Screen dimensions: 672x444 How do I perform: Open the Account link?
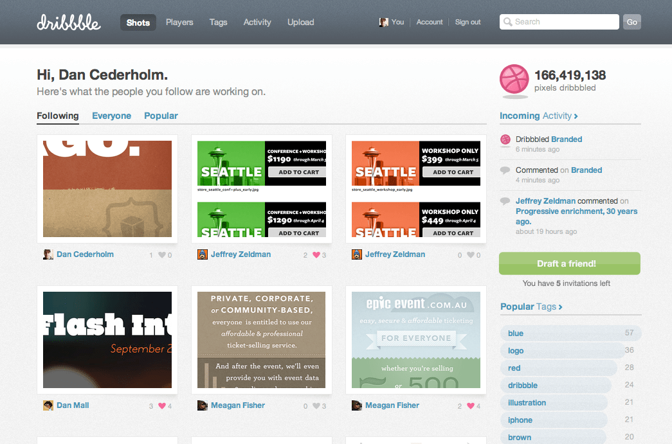coord(430,22)
